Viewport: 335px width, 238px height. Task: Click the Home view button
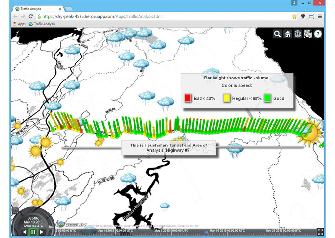coord(288,34)
